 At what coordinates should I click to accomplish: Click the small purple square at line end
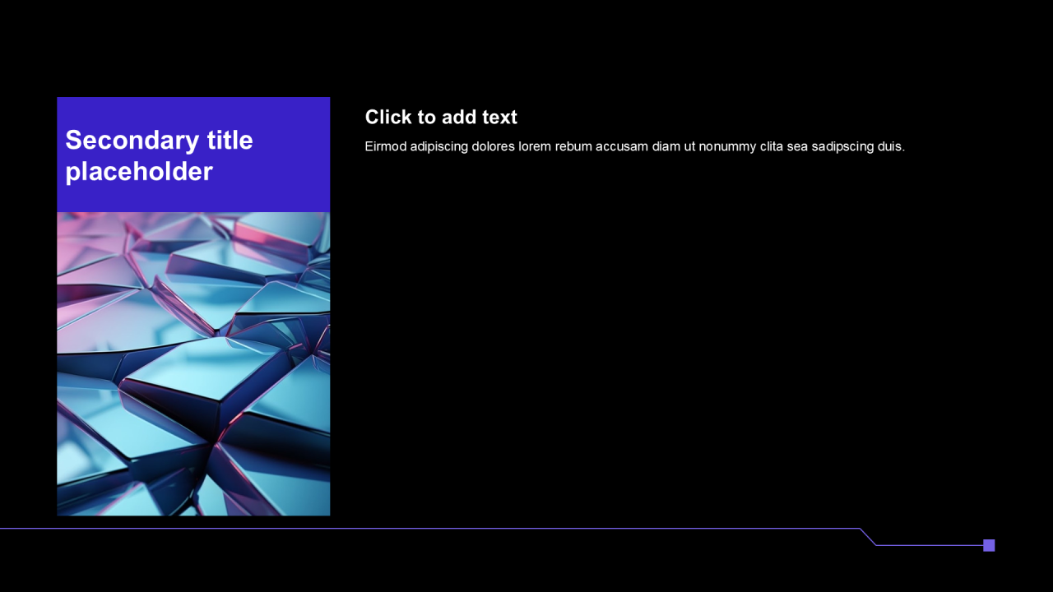989,545
